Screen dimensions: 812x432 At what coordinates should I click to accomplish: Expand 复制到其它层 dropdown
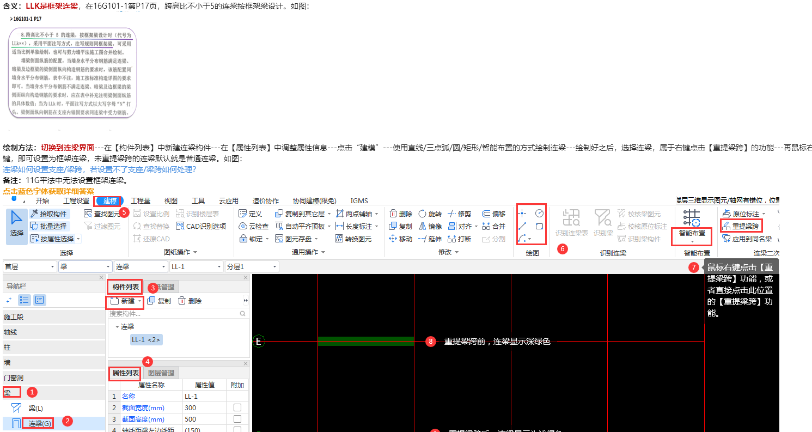click(329, 214)
